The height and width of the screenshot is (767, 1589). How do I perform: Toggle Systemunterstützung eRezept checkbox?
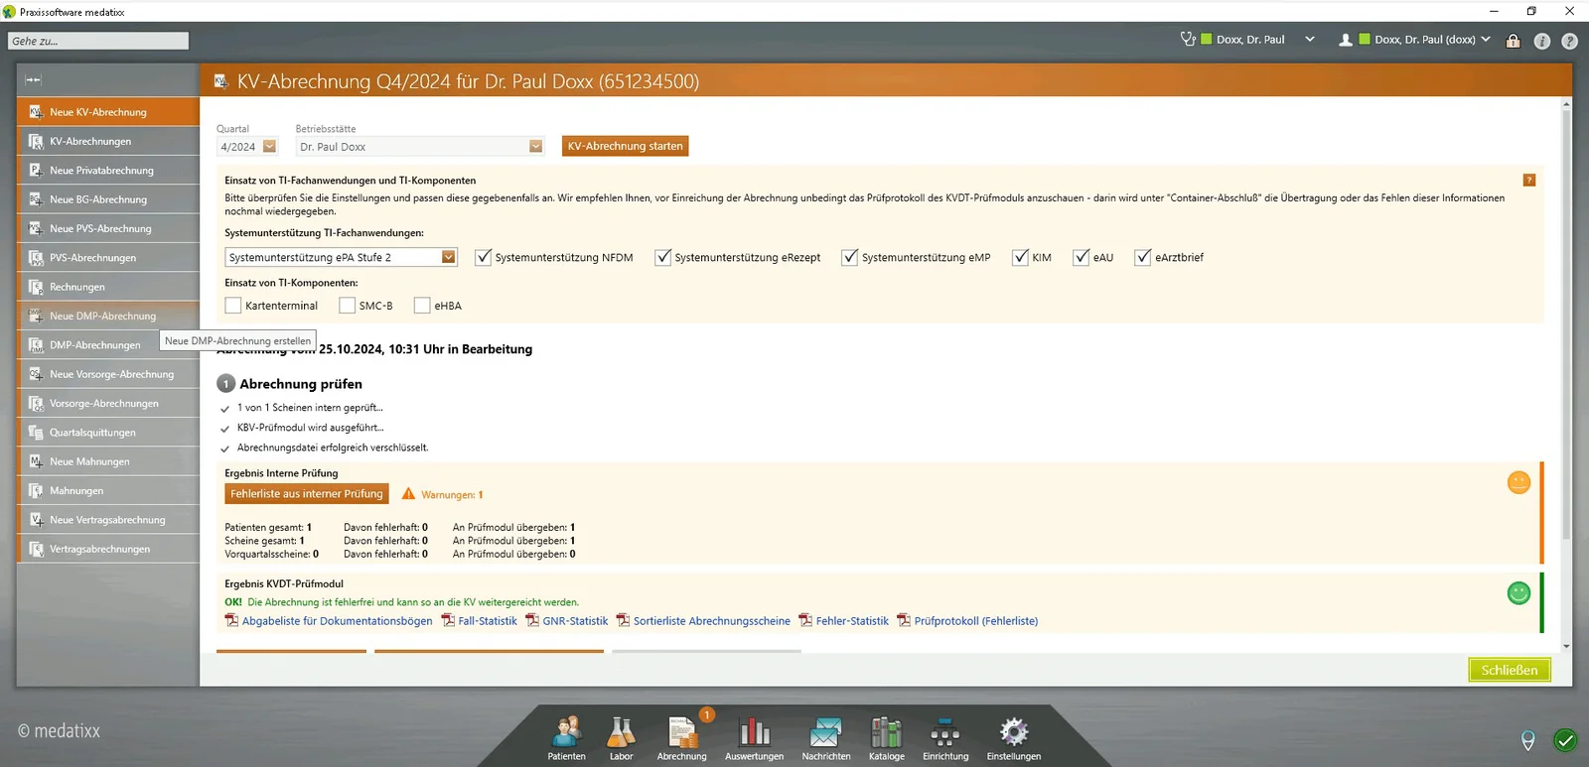point(663,257)
